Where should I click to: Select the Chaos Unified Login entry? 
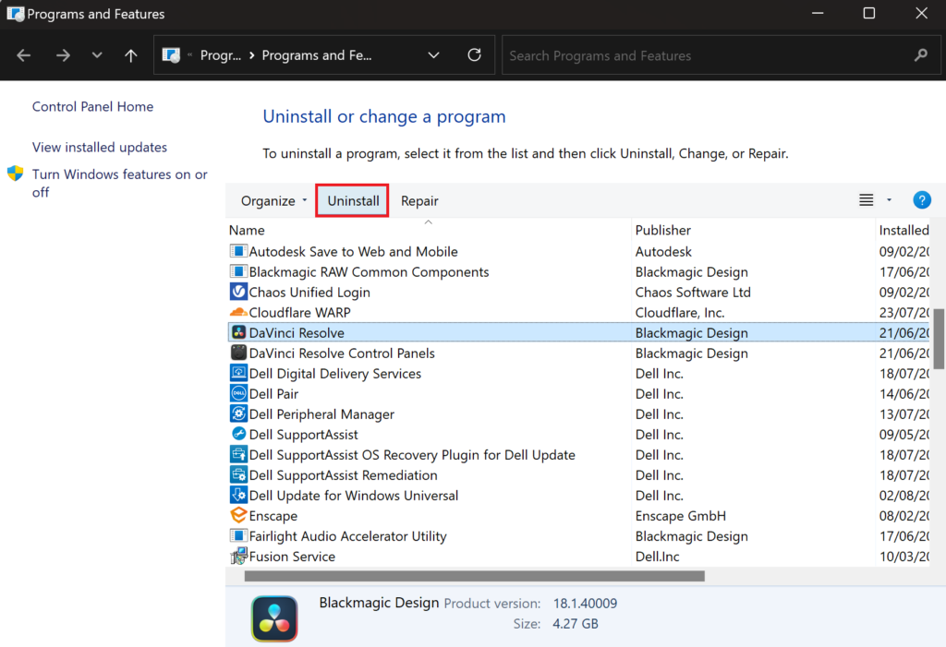click(309, 293)
